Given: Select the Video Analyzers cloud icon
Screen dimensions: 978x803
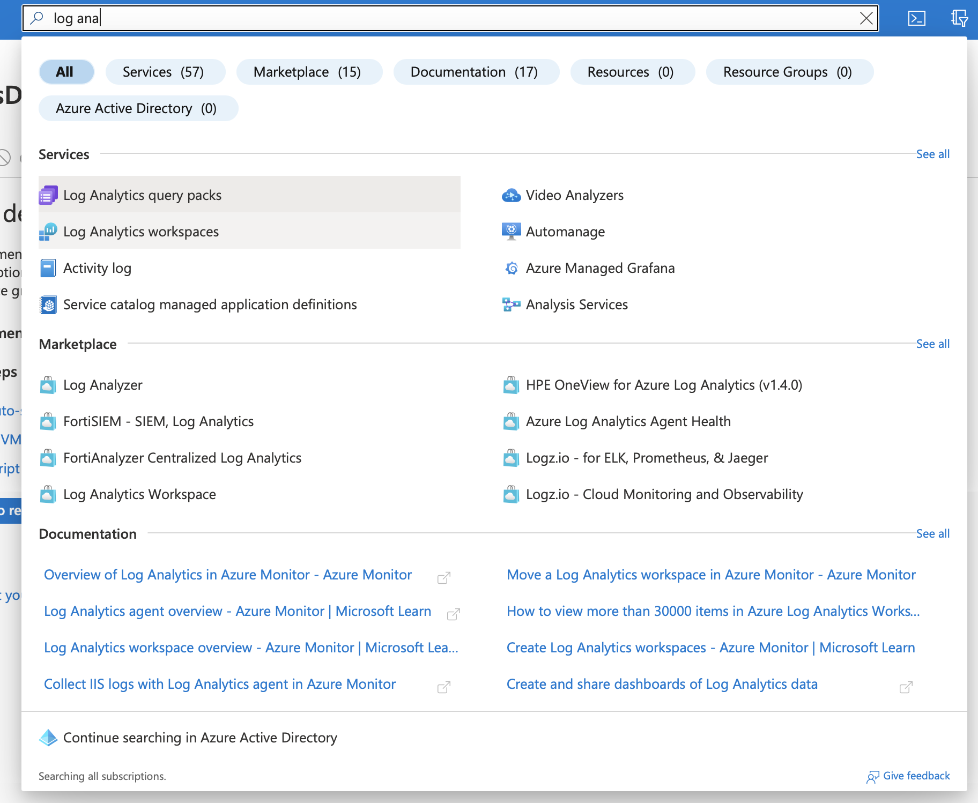Looking at the screenshot, I should [511, 195].
